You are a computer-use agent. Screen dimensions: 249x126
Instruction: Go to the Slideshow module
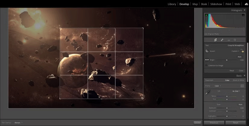[216, 4]
